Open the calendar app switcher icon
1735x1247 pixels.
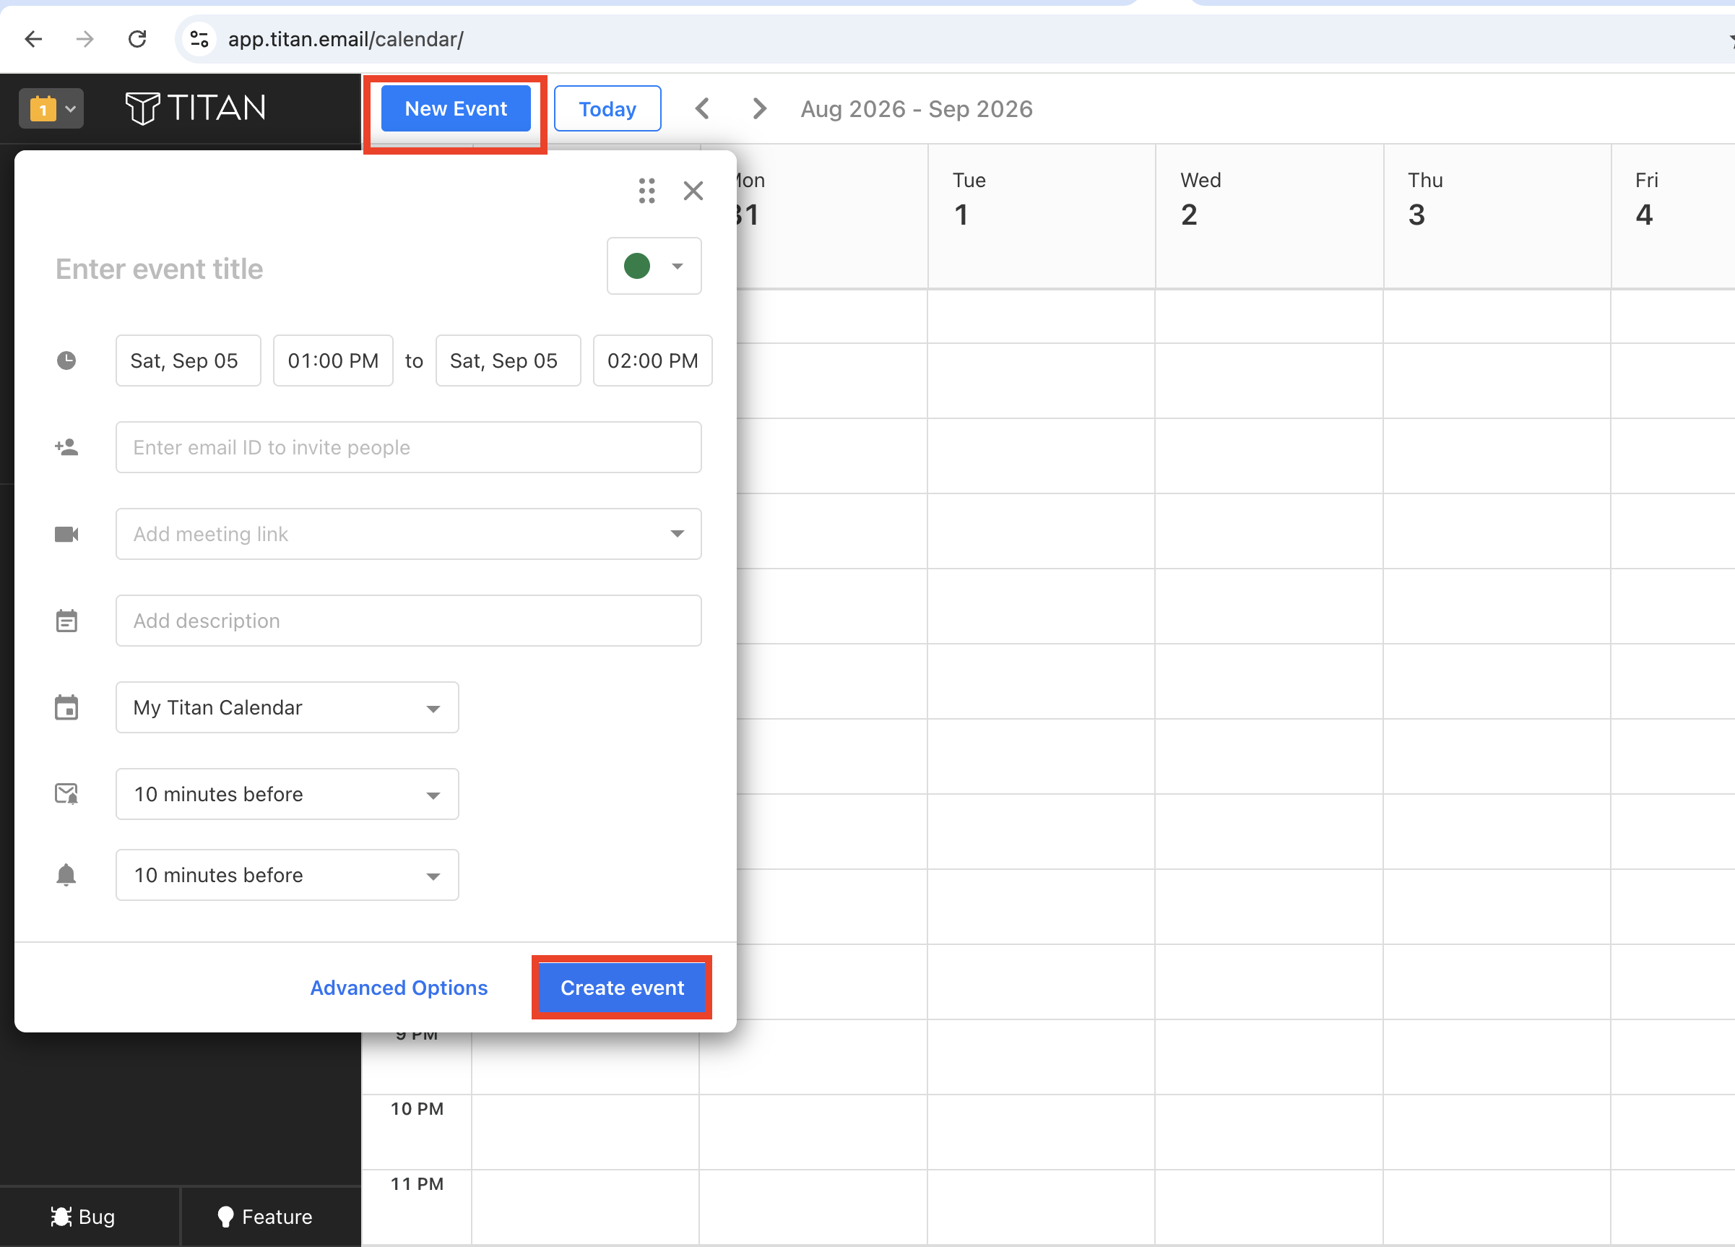51,108
